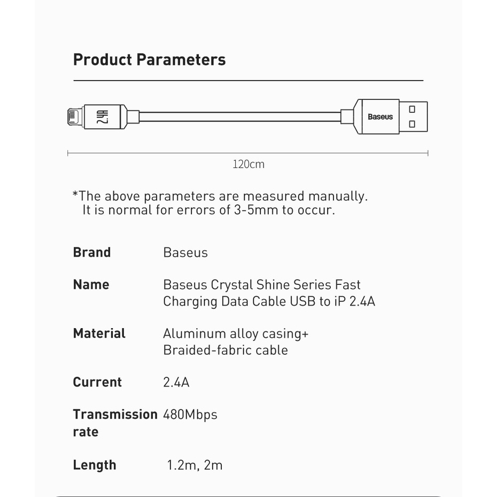Click the Baseus logo on the USB casing
Screen dimensions: 497x497
pos(380,117)
